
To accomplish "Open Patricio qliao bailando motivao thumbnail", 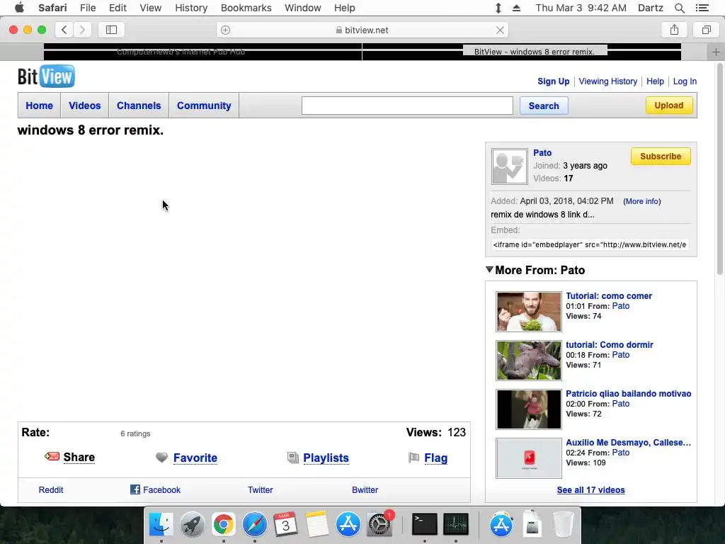I will click(529, 409).
